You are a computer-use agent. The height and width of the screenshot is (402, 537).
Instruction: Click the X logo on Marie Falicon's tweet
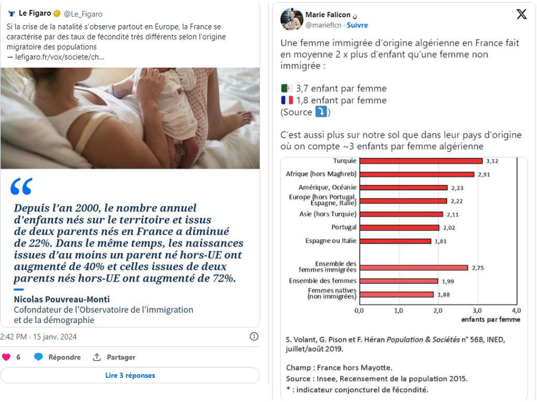point(521,15)
